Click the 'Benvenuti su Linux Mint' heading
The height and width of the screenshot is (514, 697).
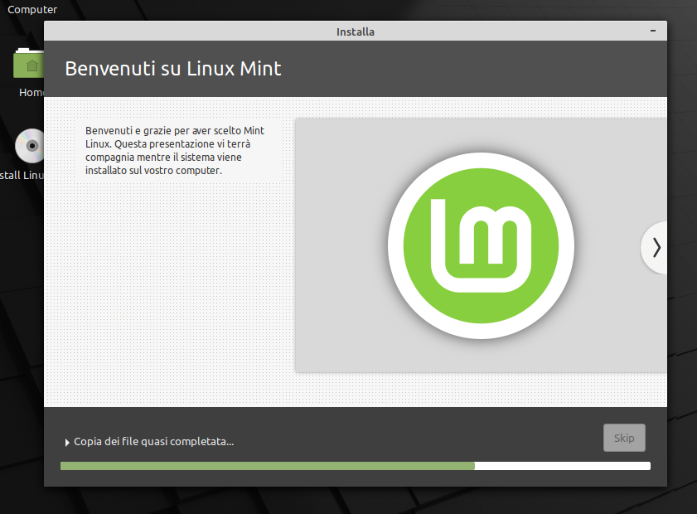[x=173, y=69]
